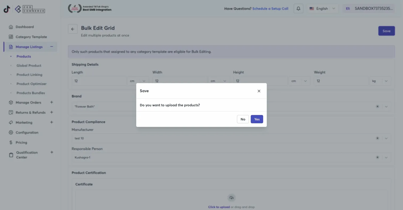Clear the Manufacturer selection with x icon
The image size is (403, 210).
click(x=377, y=138)
